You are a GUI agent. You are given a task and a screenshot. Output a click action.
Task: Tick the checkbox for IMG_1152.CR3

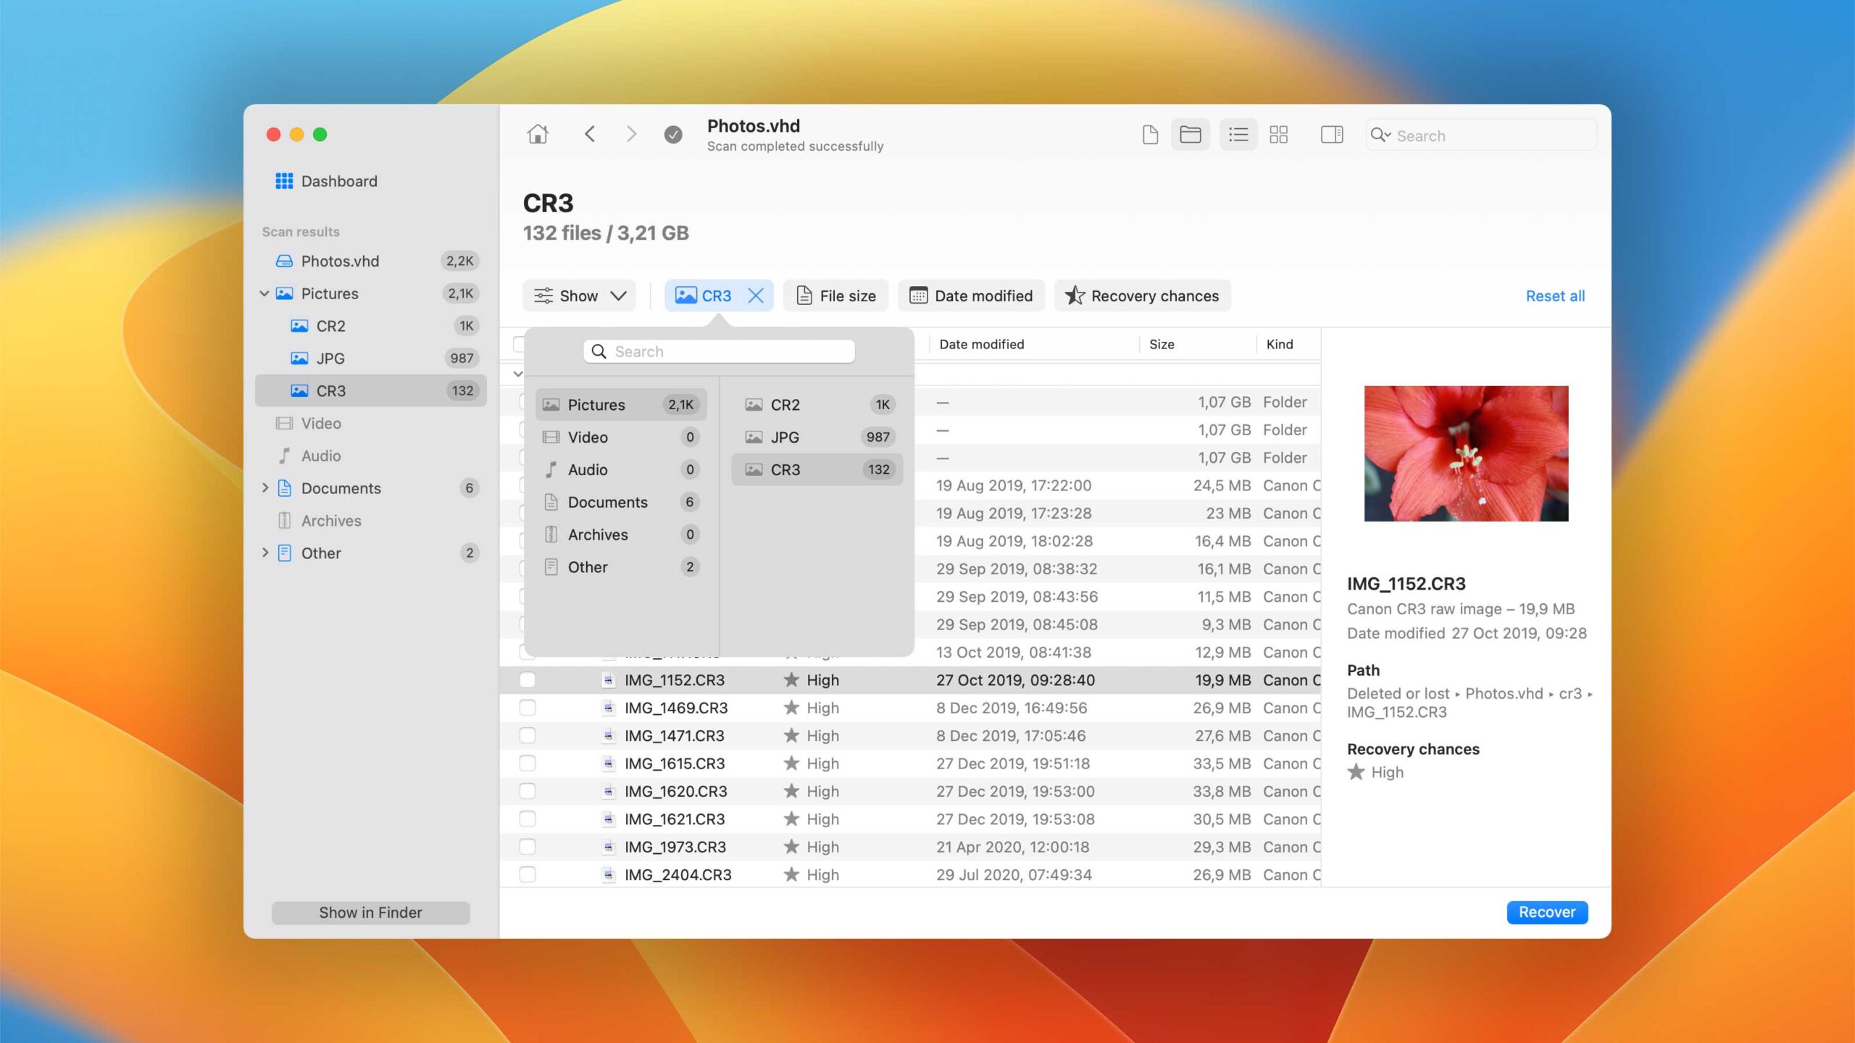pos(528,680)
